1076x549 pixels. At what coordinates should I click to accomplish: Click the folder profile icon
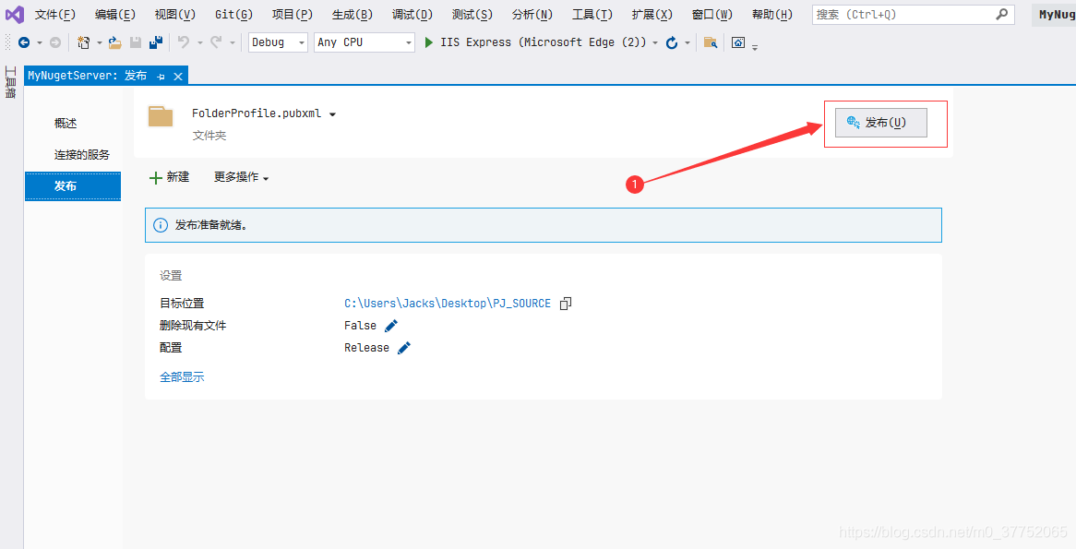pos(161,116)
